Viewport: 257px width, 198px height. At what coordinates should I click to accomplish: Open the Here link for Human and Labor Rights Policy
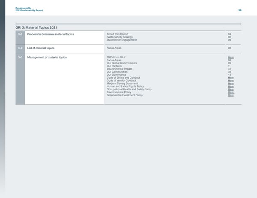point(230,86)
